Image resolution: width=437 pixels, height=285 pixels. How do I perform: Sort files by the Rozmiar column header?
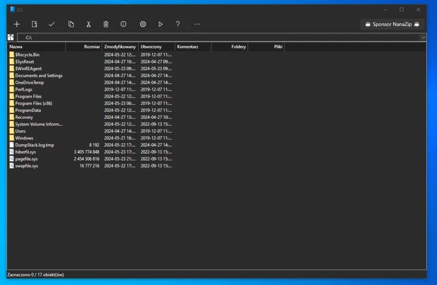click(x=84, y=47)
